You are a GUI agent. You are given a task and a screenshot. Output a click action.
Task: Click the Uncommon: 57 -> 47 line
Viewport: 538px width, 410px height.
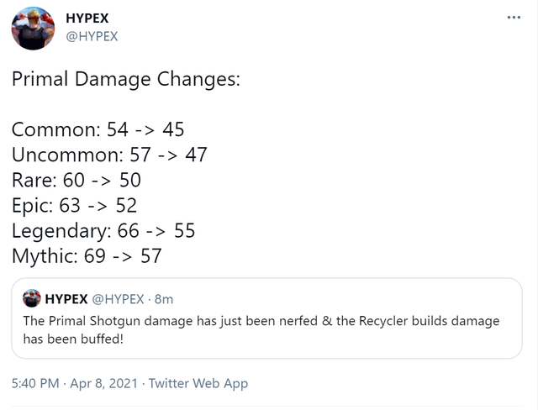pyautogui.click(x=109, y=155)
